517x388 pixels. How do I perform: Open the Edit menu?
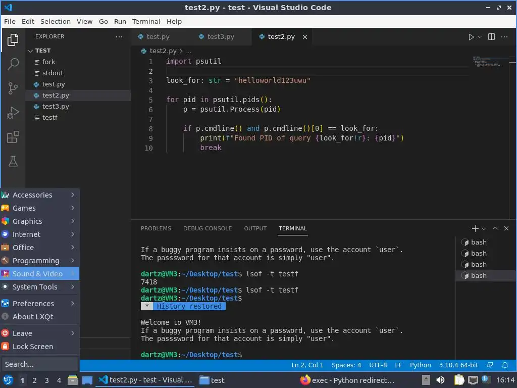coord(28,21)
